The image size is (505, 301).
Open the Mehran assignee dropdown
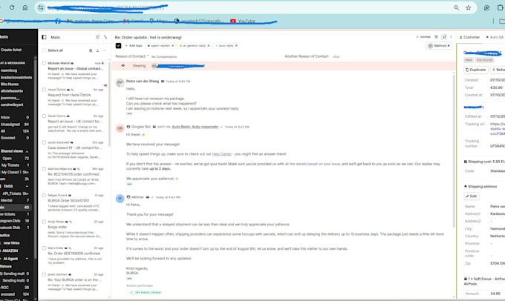coord(439,46)
